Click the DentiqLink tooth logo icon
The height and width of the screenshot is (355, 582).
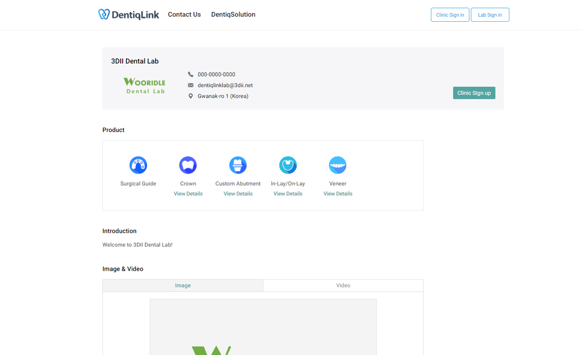pyautogui.click(x=103, y=14)
